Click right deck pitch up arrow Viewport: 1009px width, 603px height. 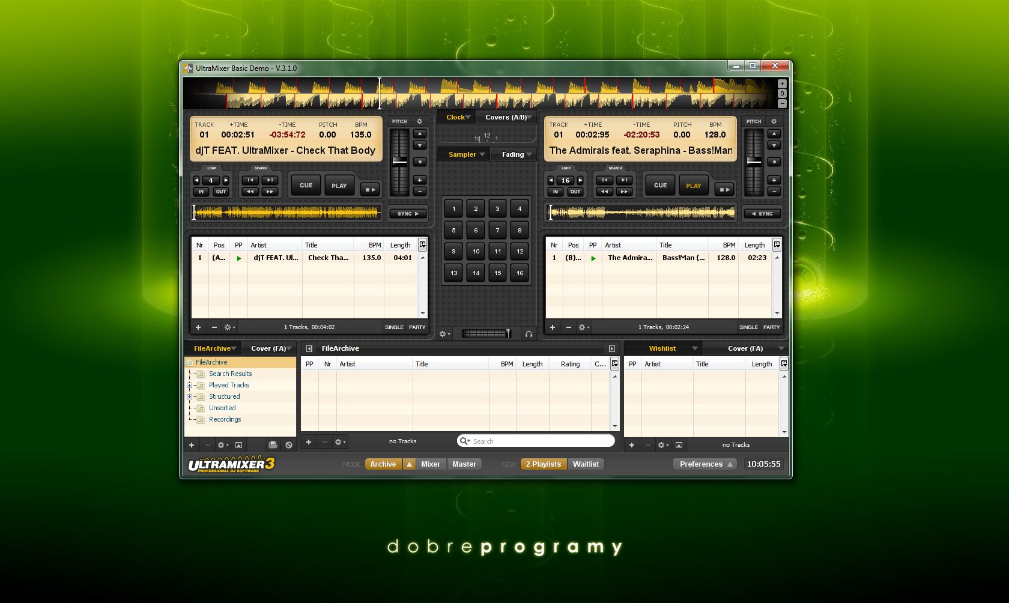point(774,133)
